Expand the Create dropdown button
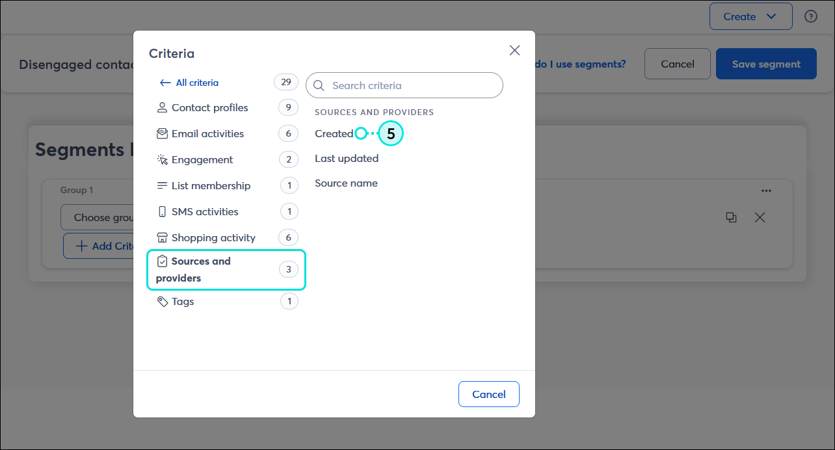The width and height of the screenshot is (835, 450). 750,16
